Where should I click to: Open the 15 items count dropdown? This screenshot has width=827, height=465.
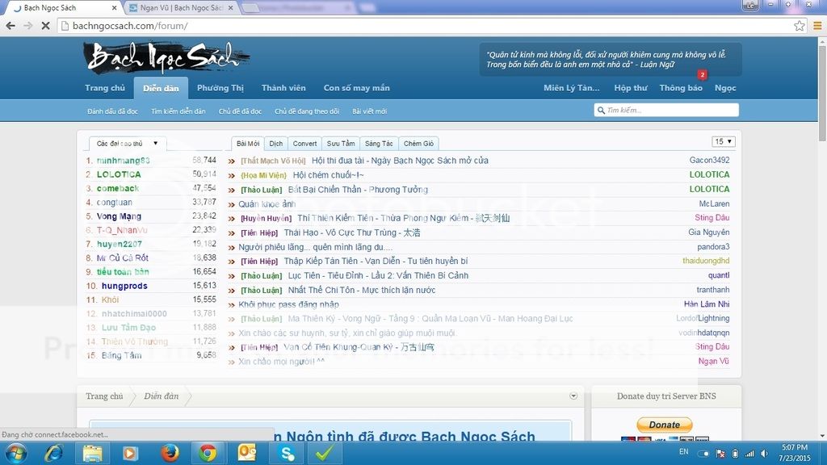[723, 141]
